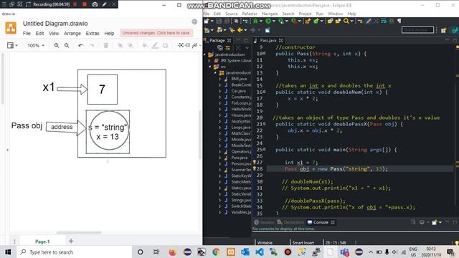Select the box containing 7 in the diagram

click(x=102, y=89)
